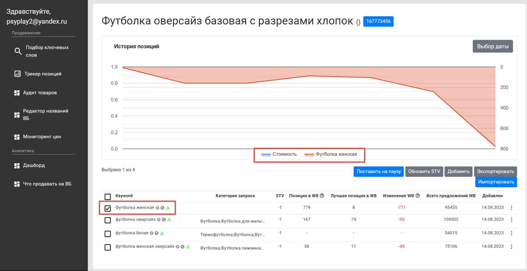
Task: Click the Мониторинг цен grid icon
Action: coord(17,137)
